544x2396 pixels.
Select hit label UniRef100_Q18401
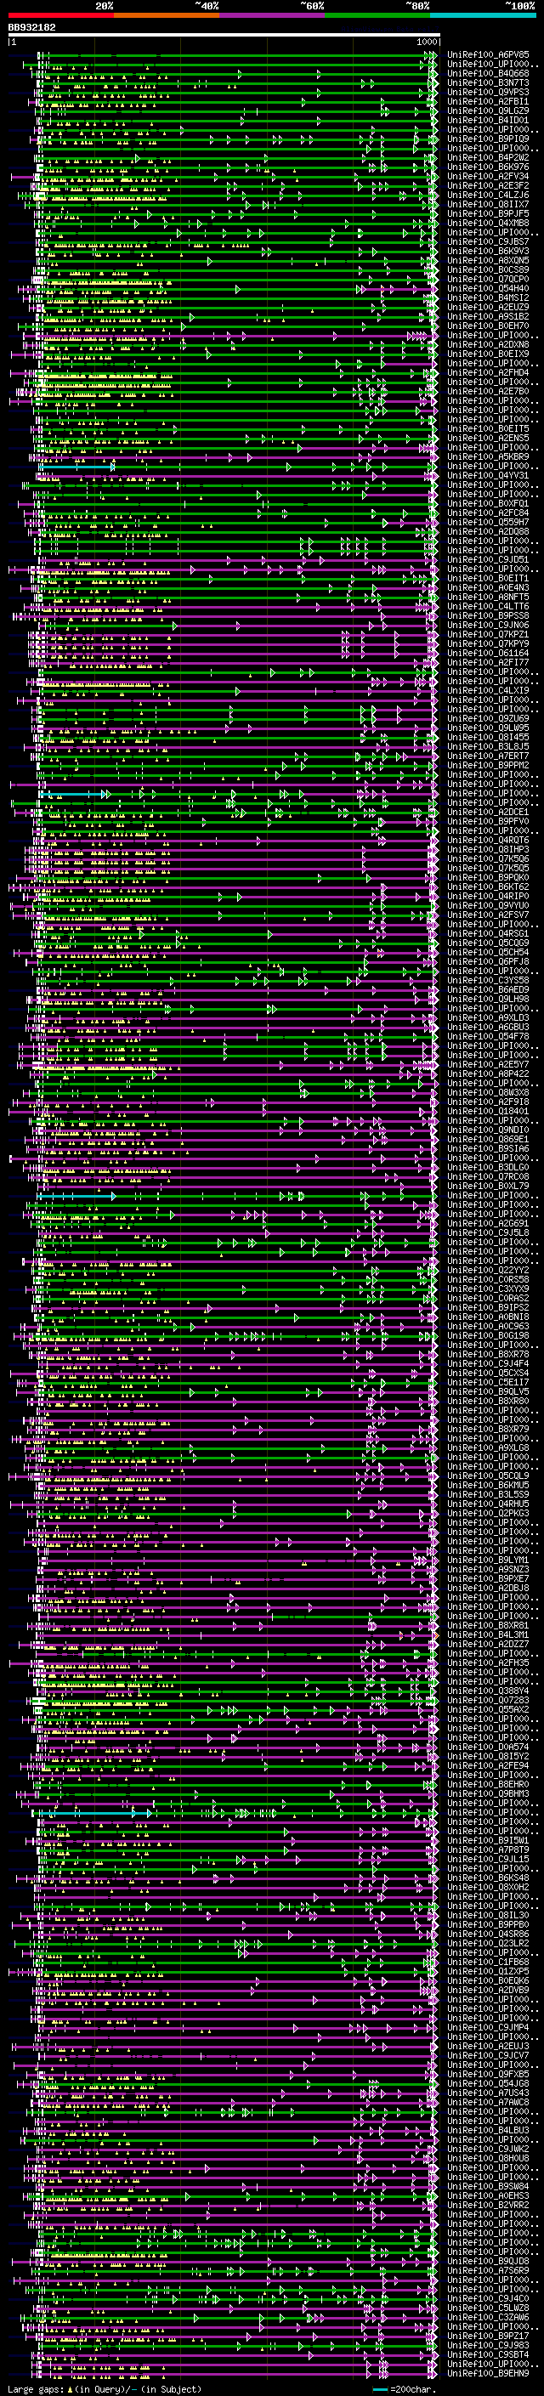(x=488, y=1111)
